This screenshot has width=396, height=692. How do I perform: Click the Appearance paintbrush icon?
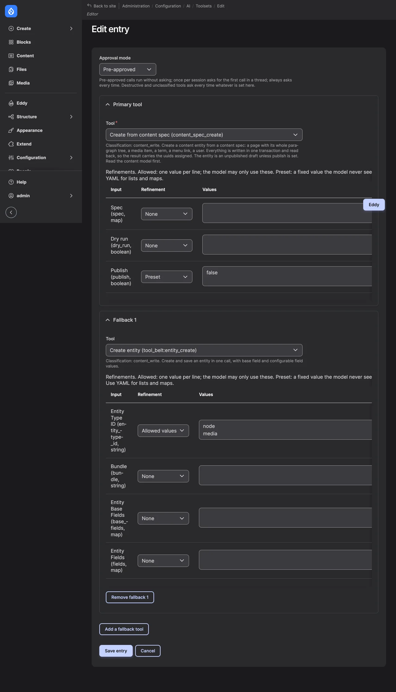[11, 130]
